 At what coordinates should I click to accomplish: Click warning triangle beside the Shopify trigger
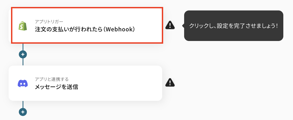[x=170, y=25]
